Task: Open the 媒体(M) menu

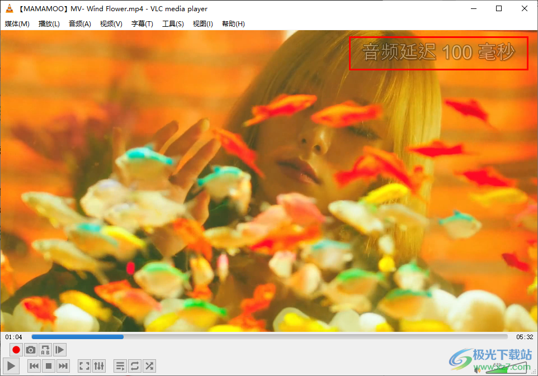Action: 17,23
